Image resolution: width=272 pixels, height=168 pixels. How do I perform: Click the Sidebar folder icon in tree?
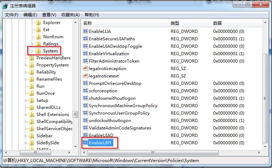[32, 136]
